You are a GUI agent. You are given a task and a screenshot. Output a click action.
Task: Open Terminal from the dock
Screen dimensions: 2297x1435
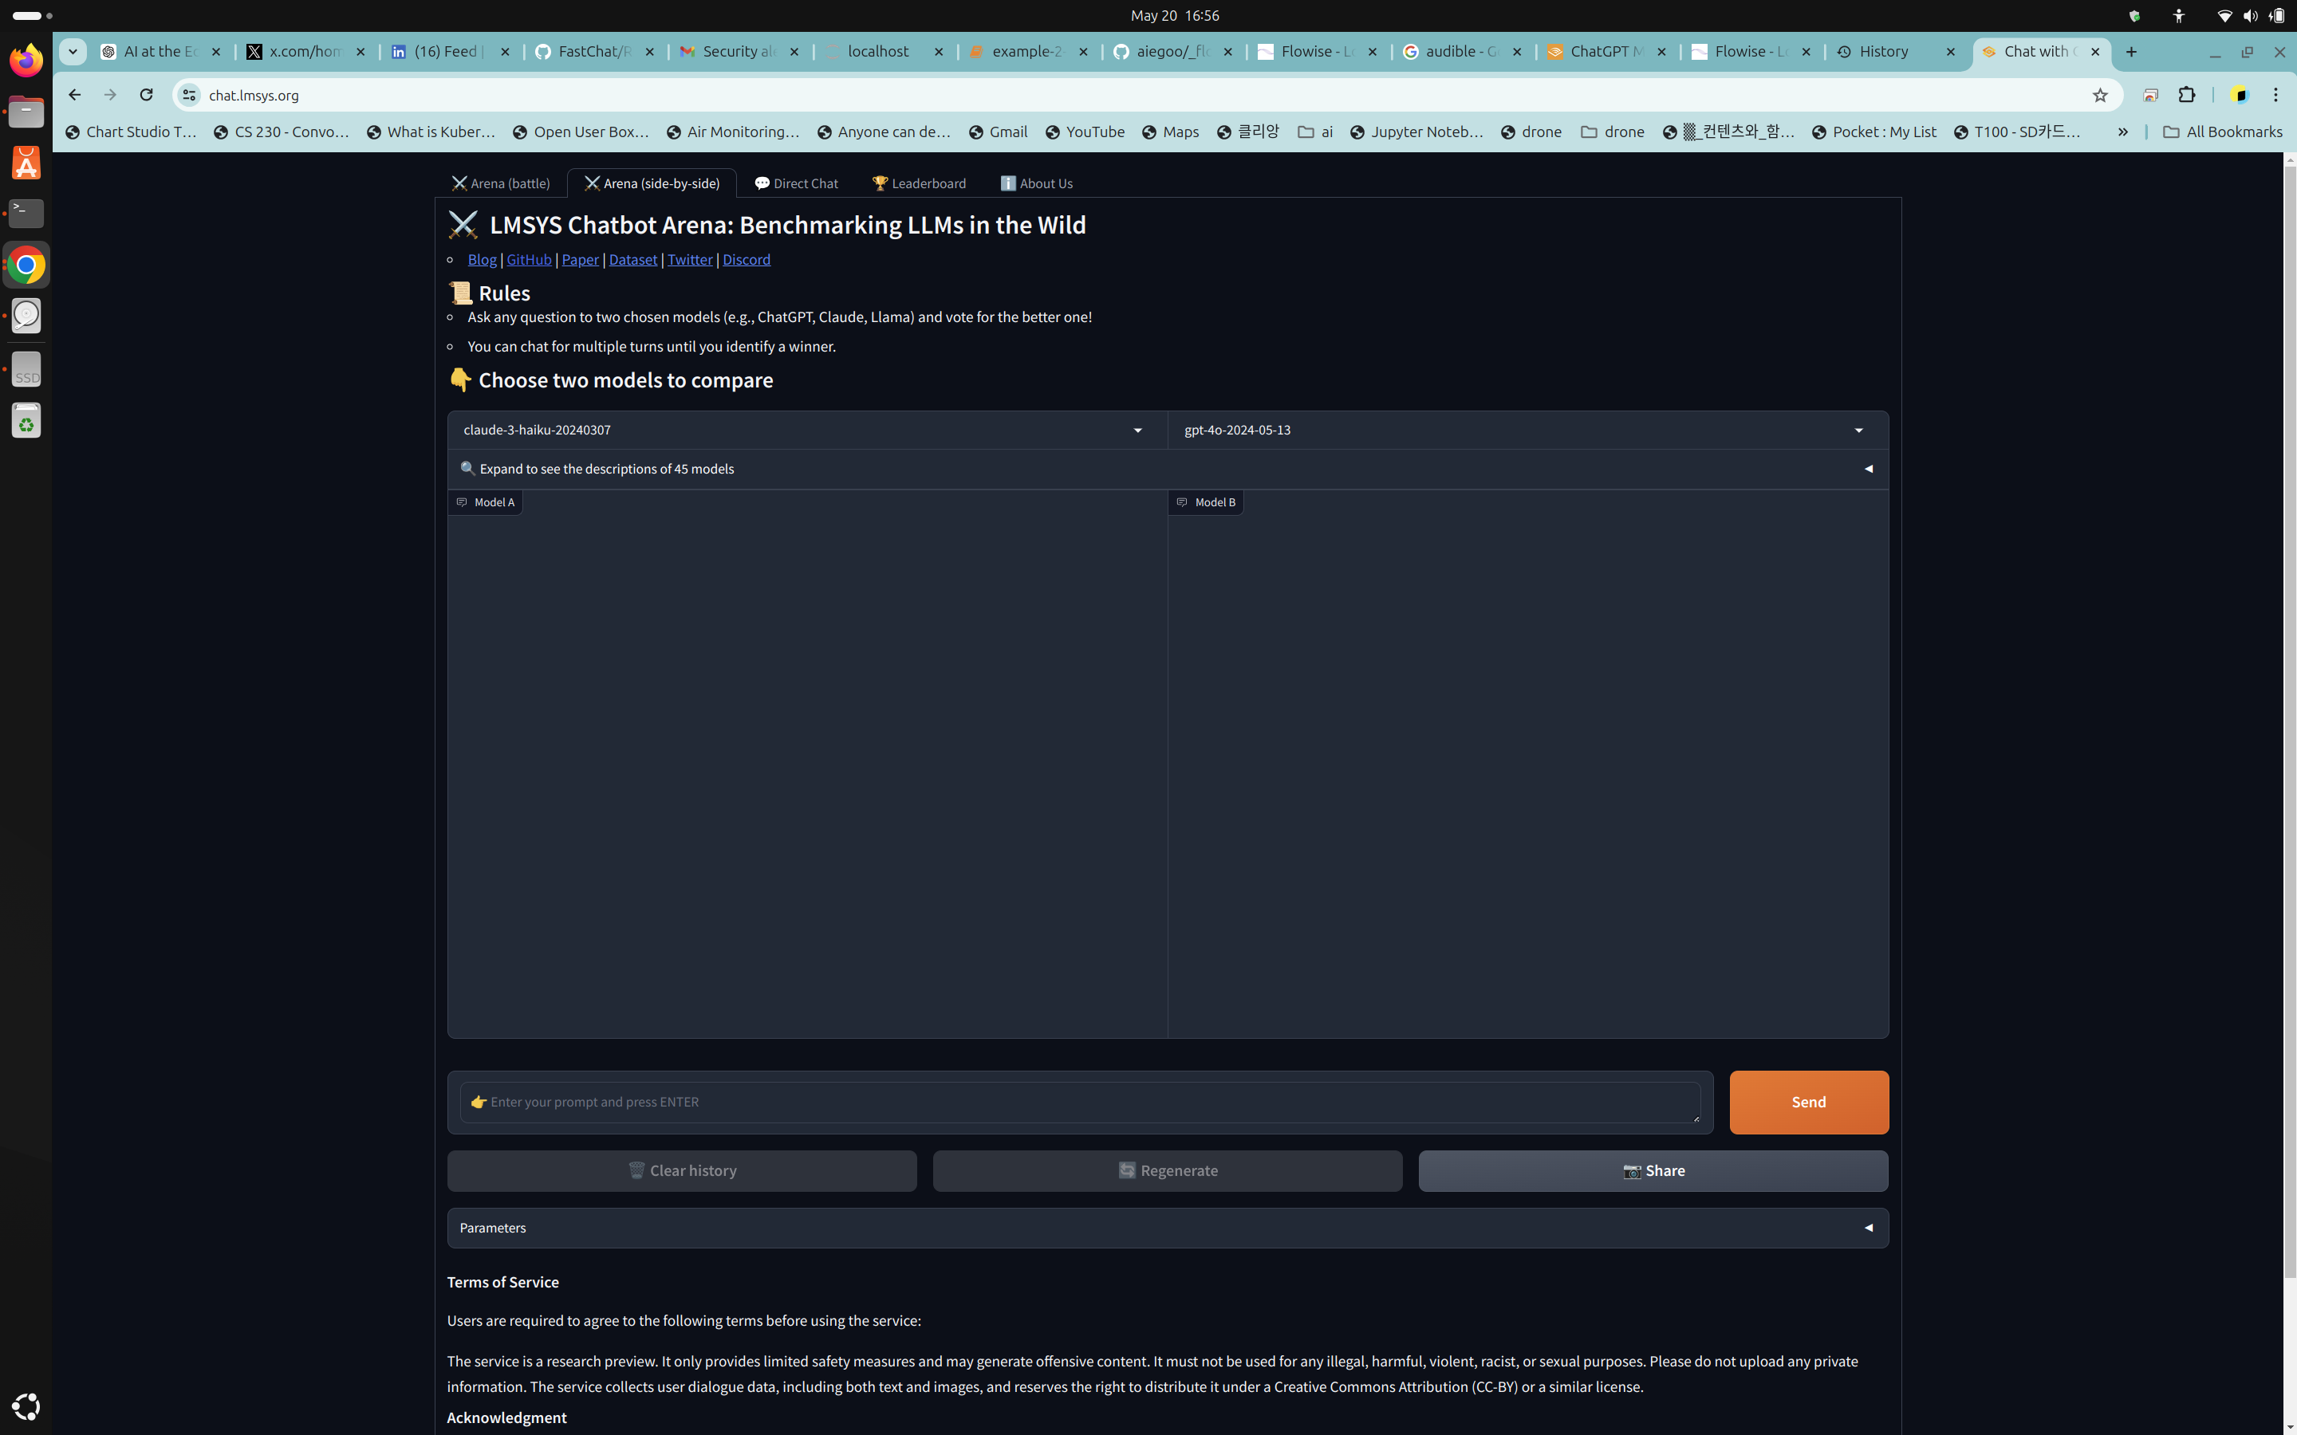(26, 213)
